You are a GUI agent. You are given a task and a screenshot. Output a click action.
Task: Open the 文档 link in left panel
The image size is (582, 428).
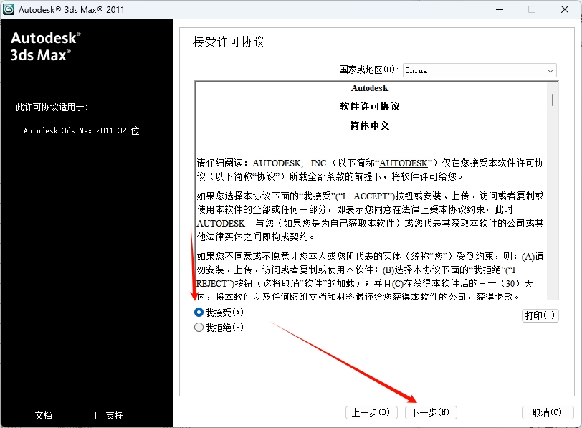(44, 415)
